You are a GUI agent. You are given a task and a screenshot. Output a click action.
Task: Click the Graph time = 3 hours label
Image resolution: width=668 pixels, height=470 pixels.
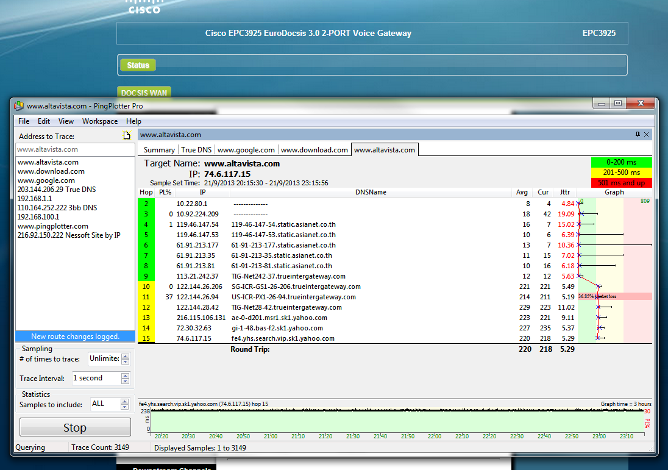626,404
